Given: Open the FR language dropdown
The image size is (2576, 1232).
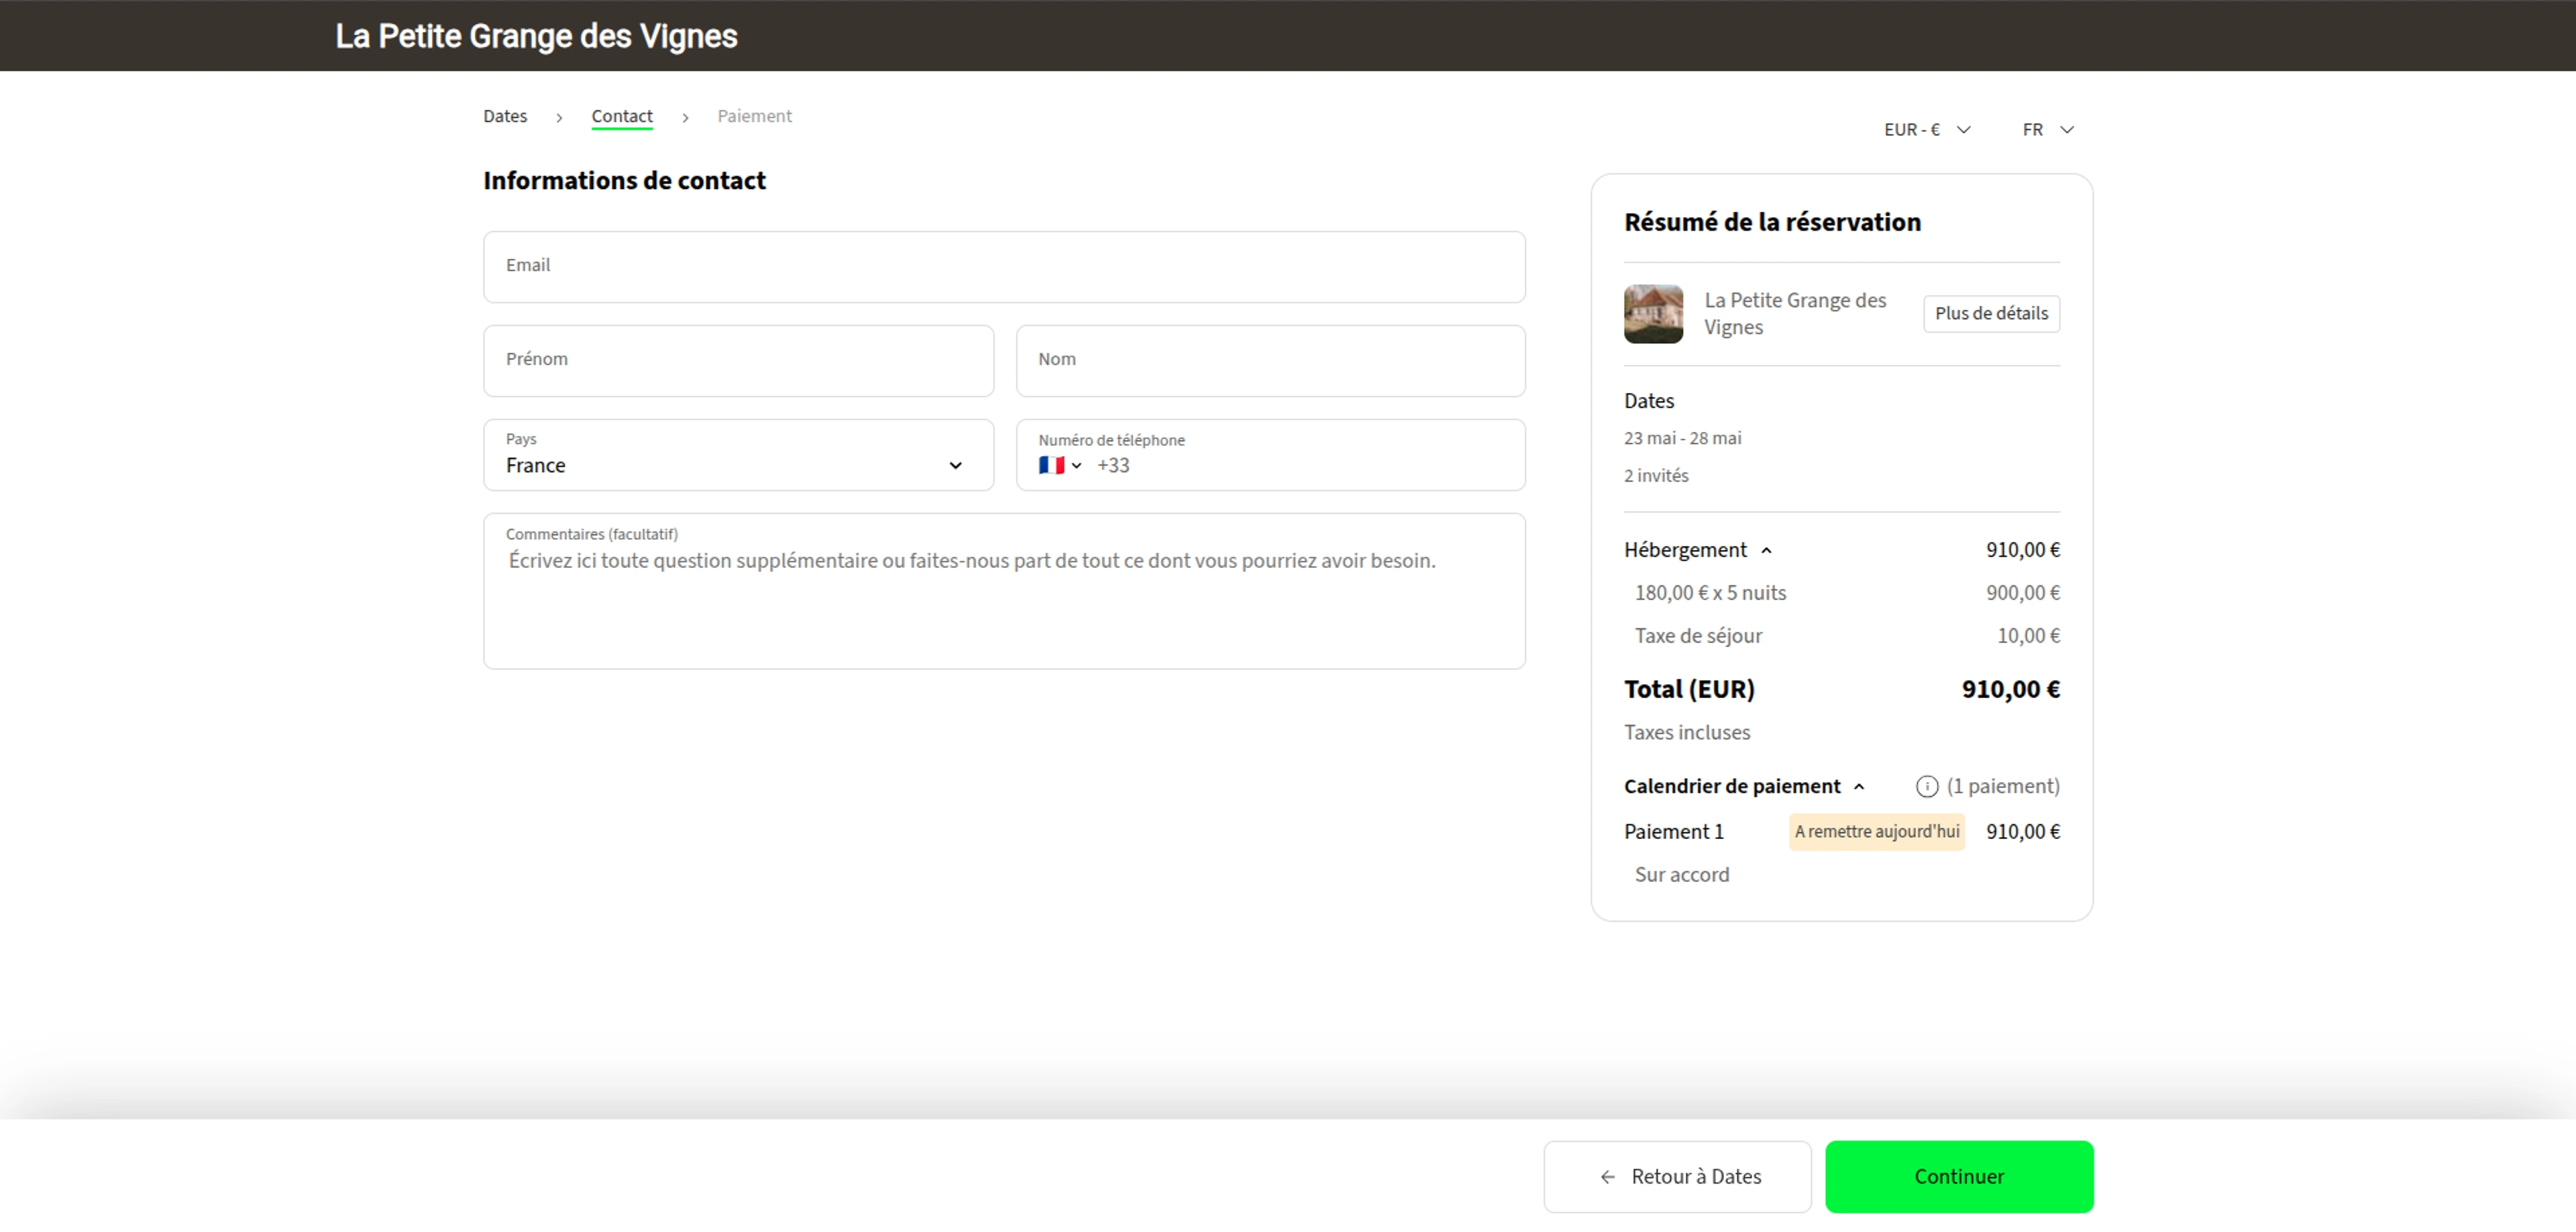Looking at the screenshot, I should pyautogui.click(x=2047, y=129).
